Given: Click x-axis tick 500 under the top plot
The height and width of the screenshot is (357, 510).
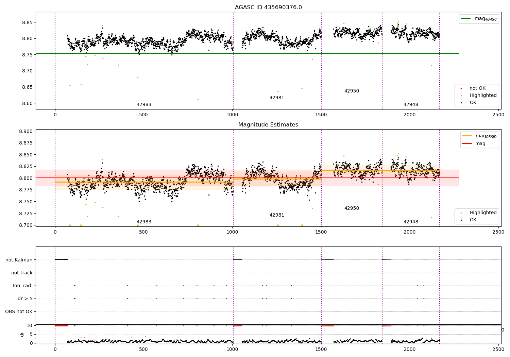Looking at the screenshot, I should tap(143, 115).
